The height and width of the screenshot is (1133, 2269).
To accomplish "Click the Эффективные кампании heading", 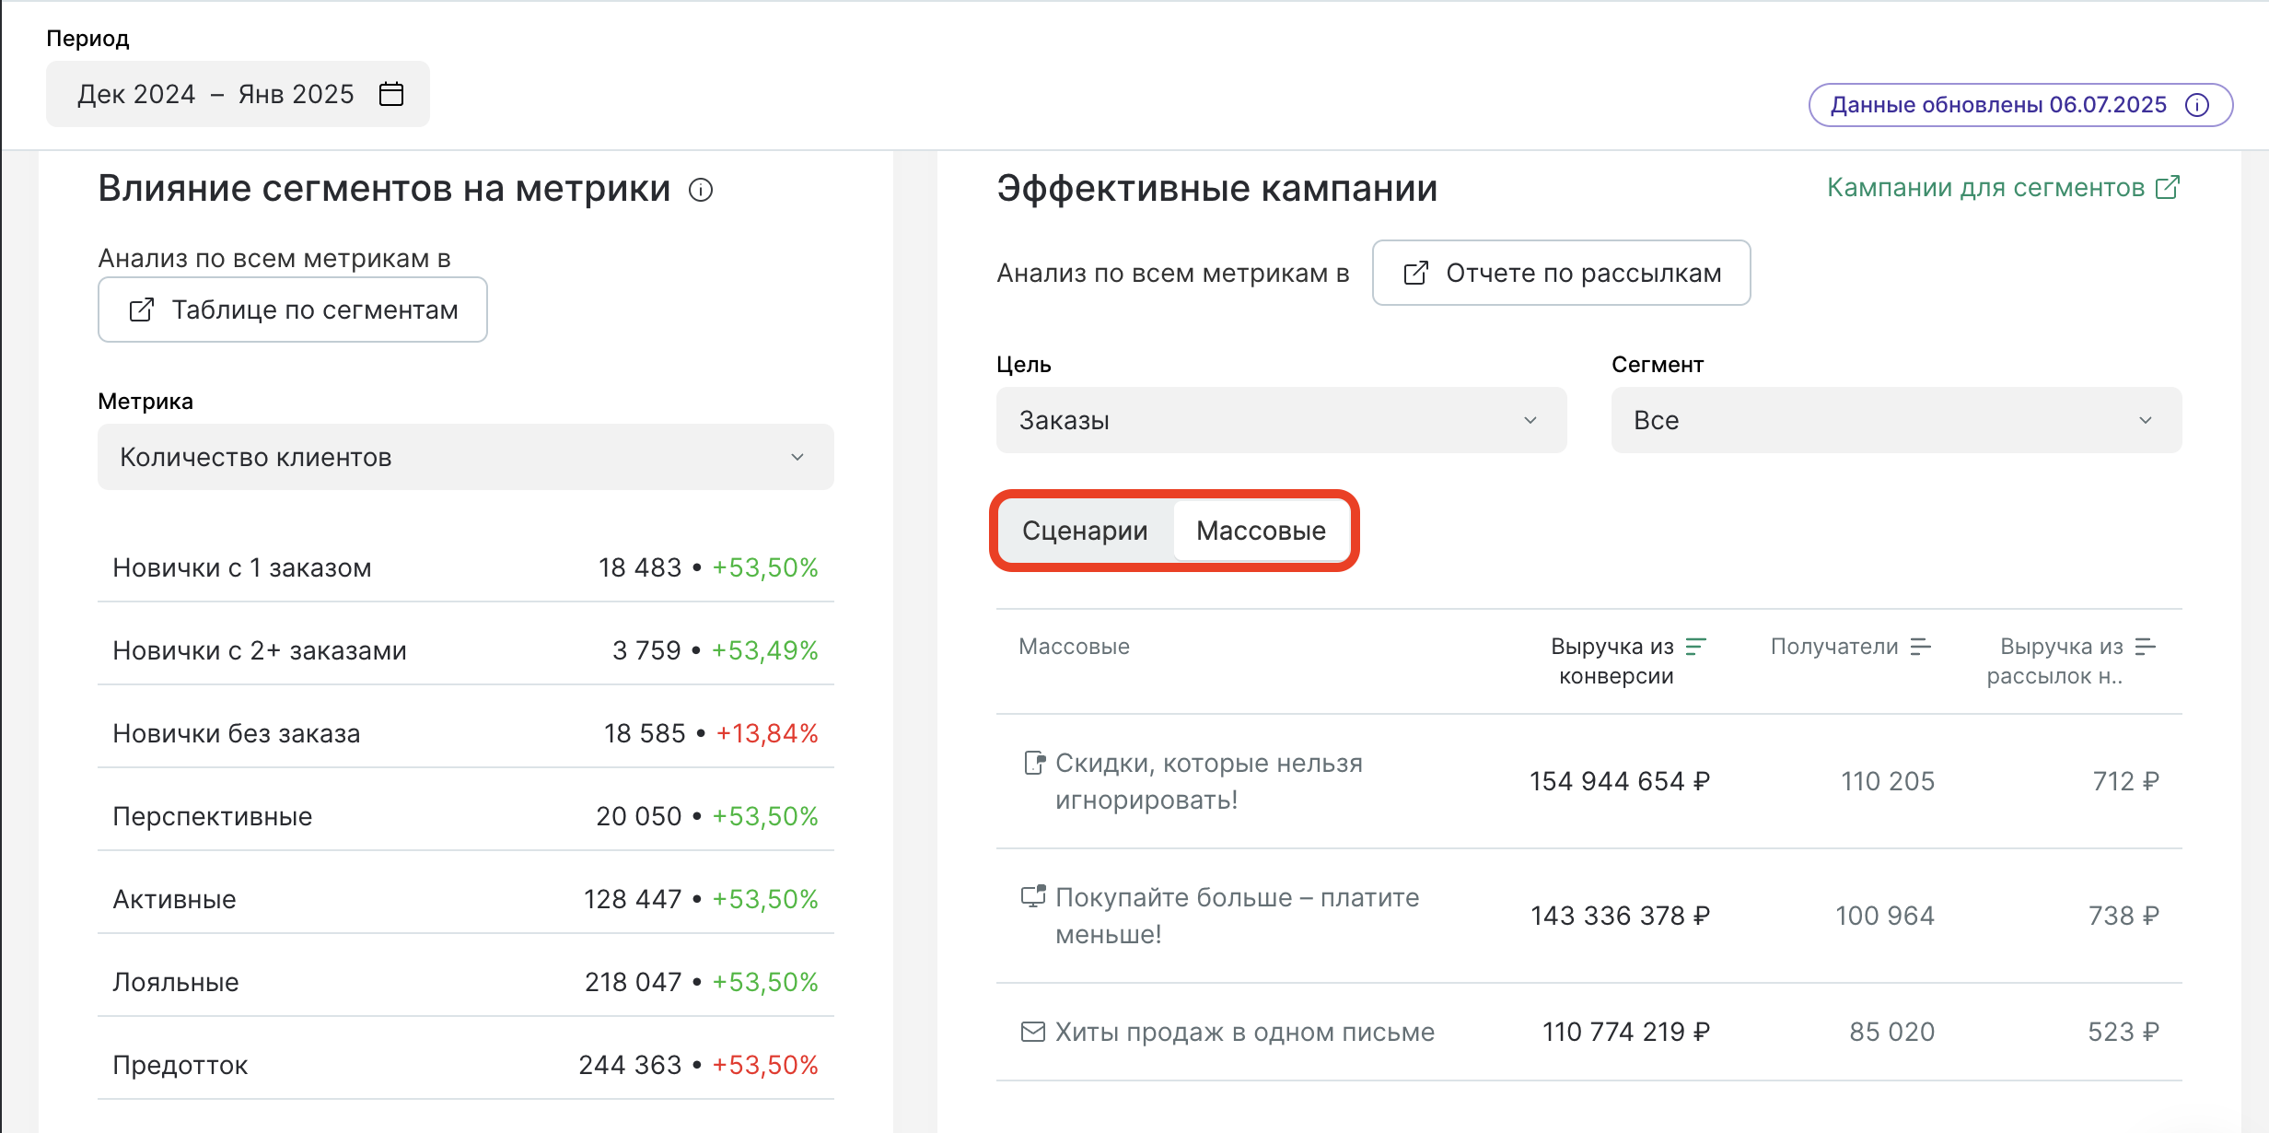I will click(1216, 188).
